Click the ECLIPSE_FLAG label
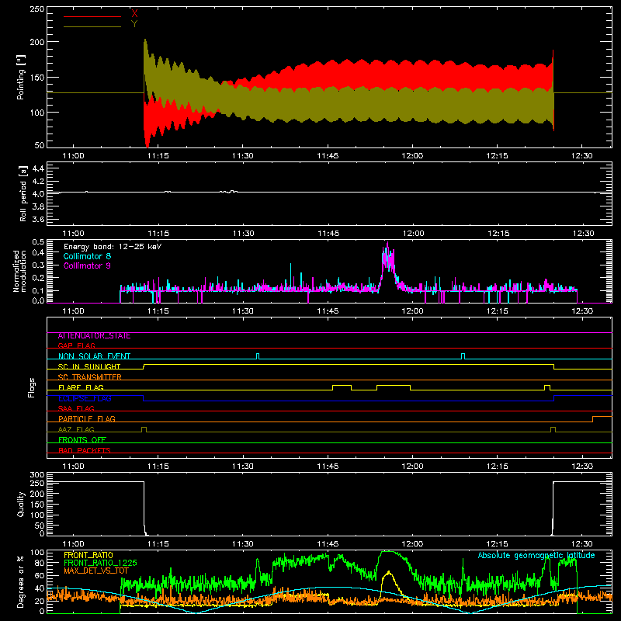Screen dimensions: 621x621 [x=85, y=398]
